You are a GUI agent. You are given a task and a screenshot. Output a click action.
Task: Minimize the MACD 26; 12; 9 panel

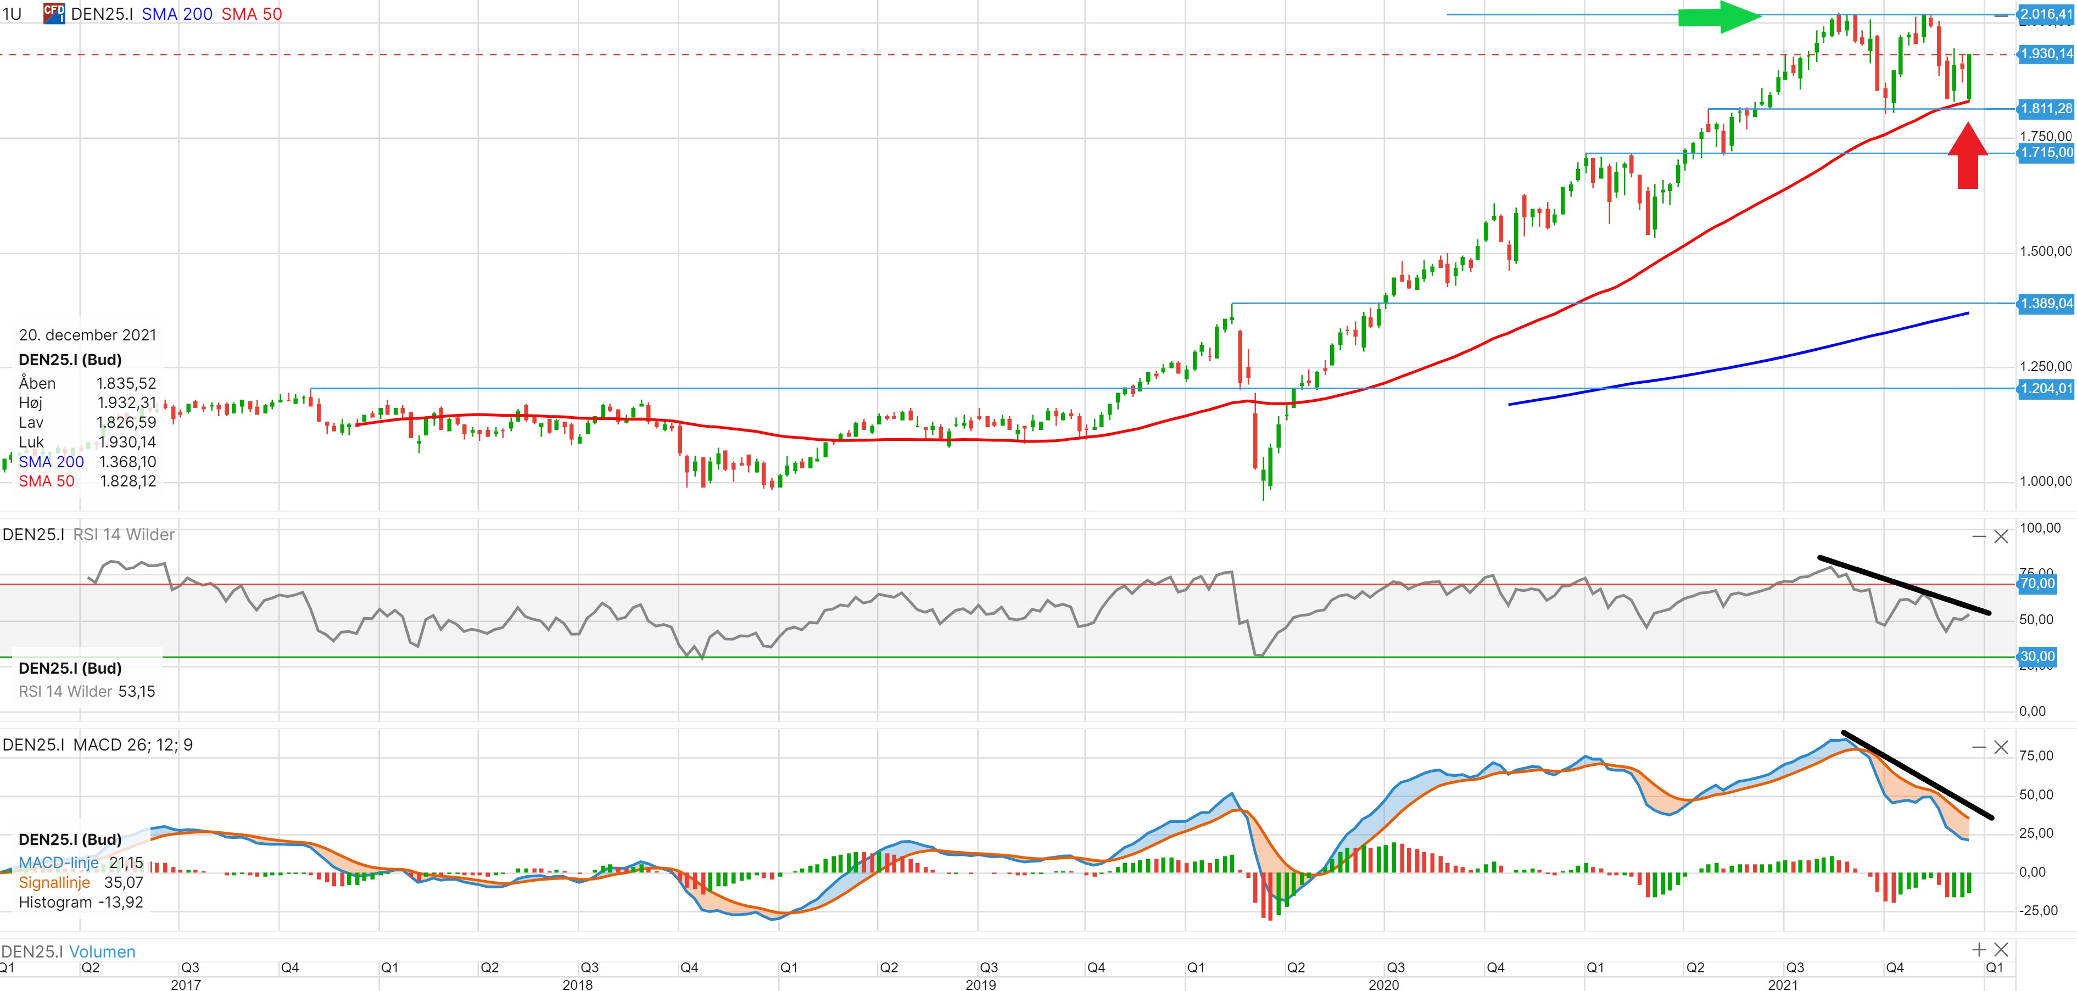(x=1979, y=747)
